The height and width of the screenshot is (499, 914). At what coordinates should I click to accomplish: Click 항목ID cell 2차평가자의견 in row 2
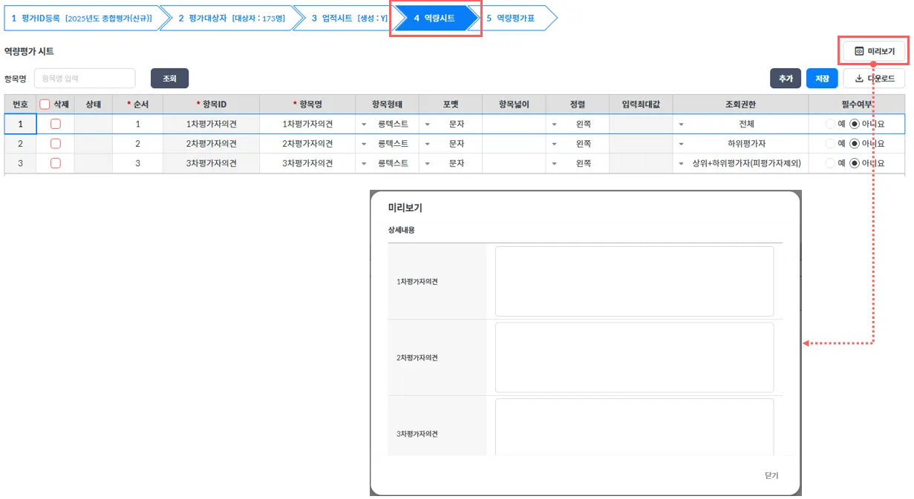click(x=212, y=144)
